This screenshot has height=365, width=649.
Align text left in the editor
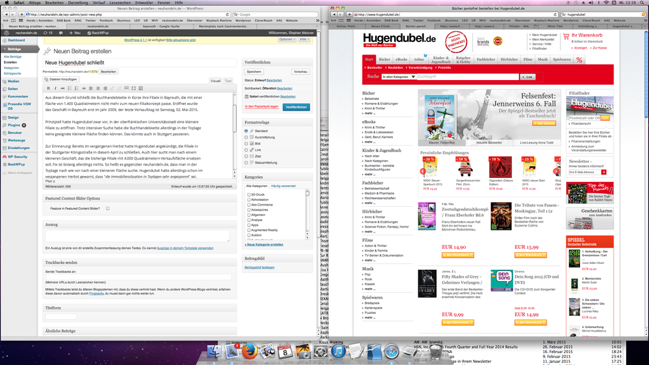pos(91,88)
